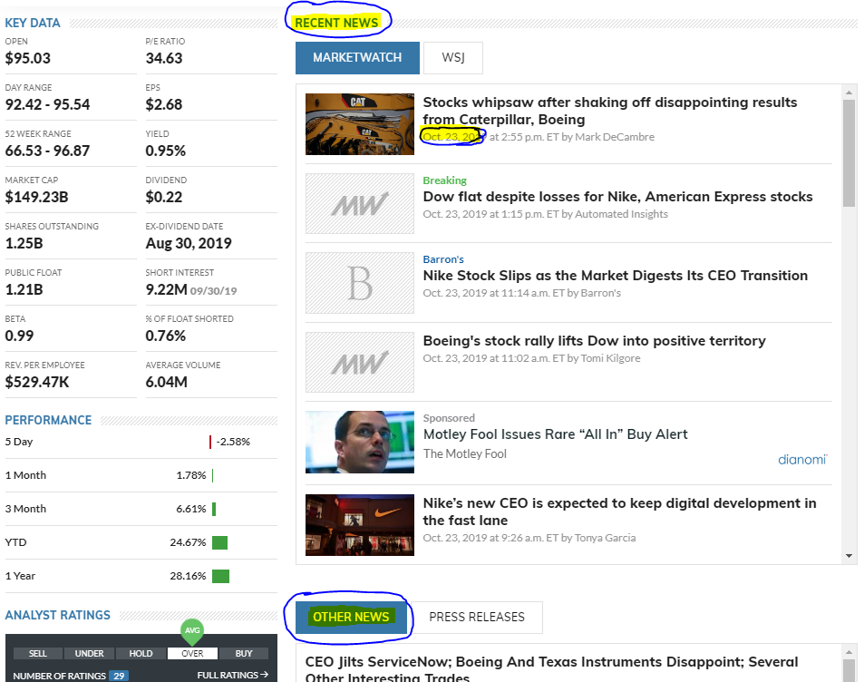Open Boeing's stock rally lifts Dow article

[x=594, y=341]
